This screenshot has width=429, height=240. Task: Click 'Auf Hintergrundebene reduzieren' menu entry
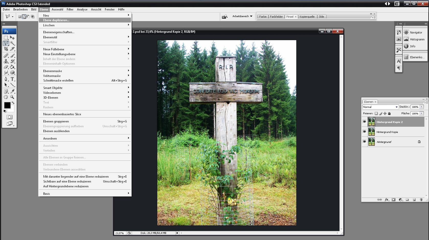tap(66, 186)
